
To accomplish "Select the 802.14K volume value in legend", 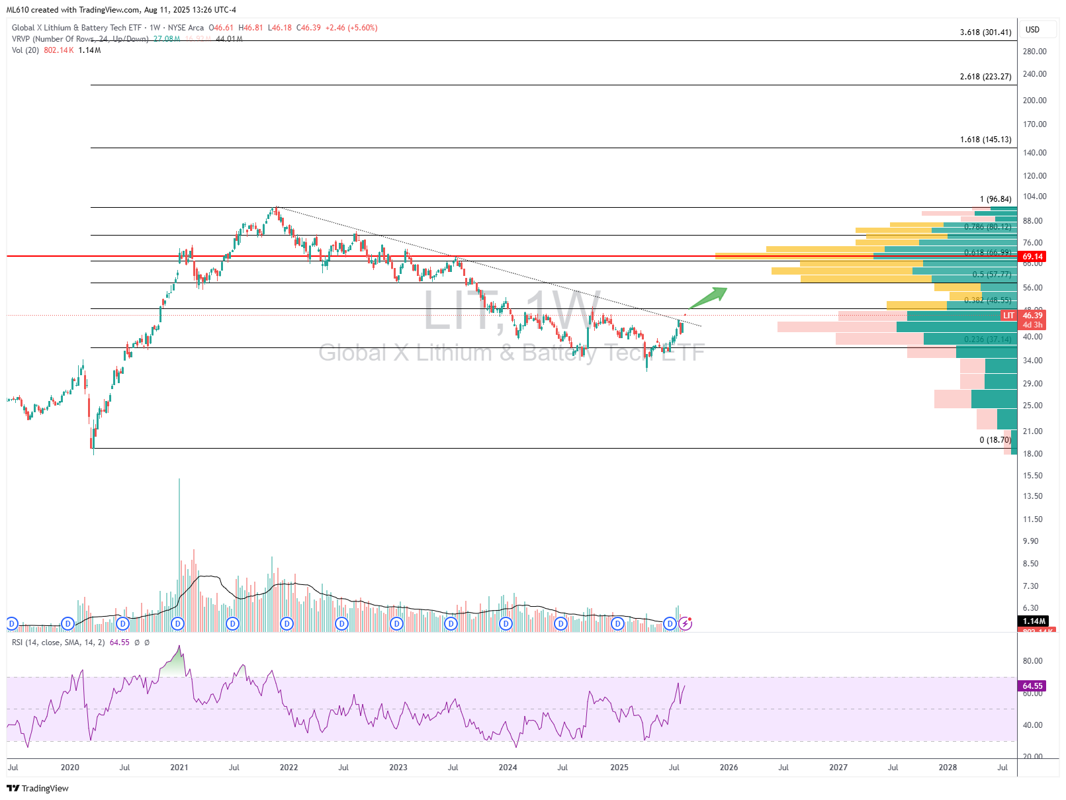I will [x=59, y=50].
